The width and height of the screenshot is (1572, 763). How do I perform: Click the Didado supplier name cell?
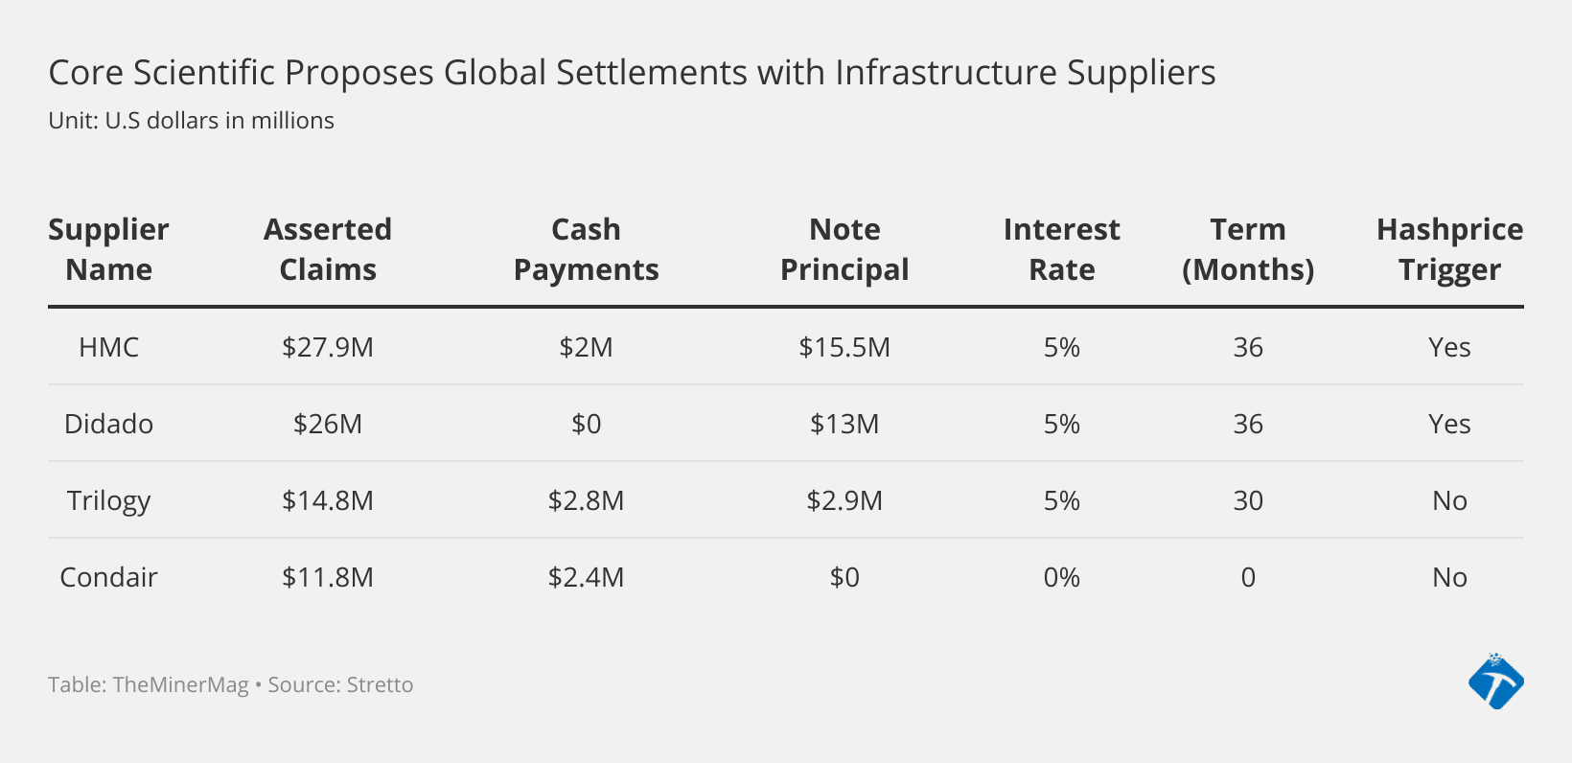click(108, 424)
